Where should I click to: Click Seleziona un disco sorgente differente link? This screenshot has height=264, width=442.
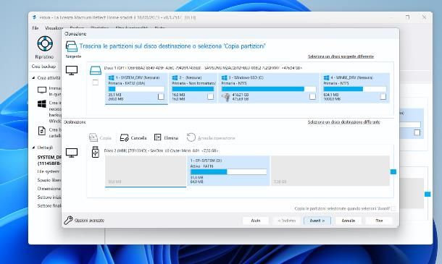341,56
